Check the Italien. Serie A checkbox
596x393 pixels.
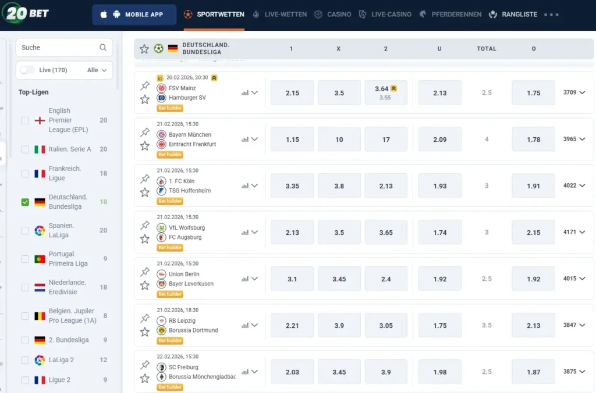(25, 149)
